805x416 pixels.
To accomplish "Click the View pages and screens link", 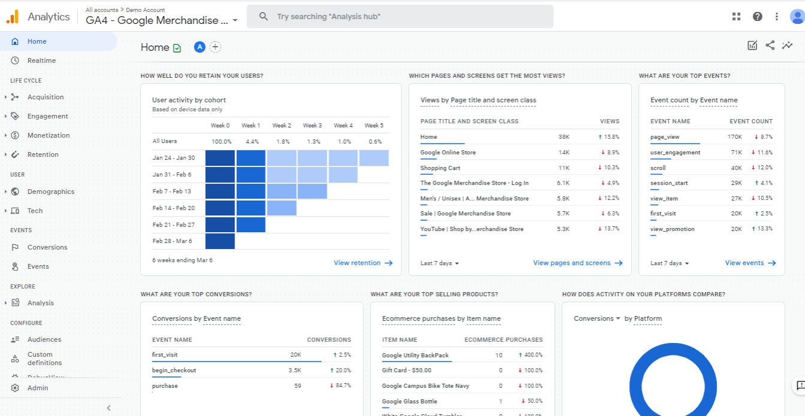I will (x=578, y=263).
